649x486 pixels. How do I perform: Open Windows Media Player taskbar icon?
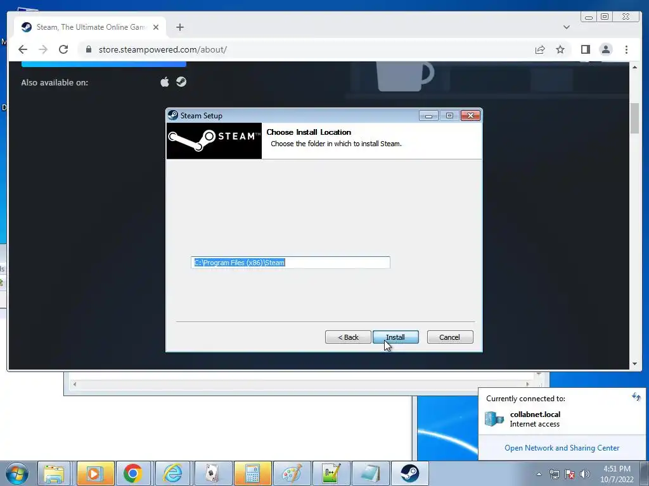(95, 473)
